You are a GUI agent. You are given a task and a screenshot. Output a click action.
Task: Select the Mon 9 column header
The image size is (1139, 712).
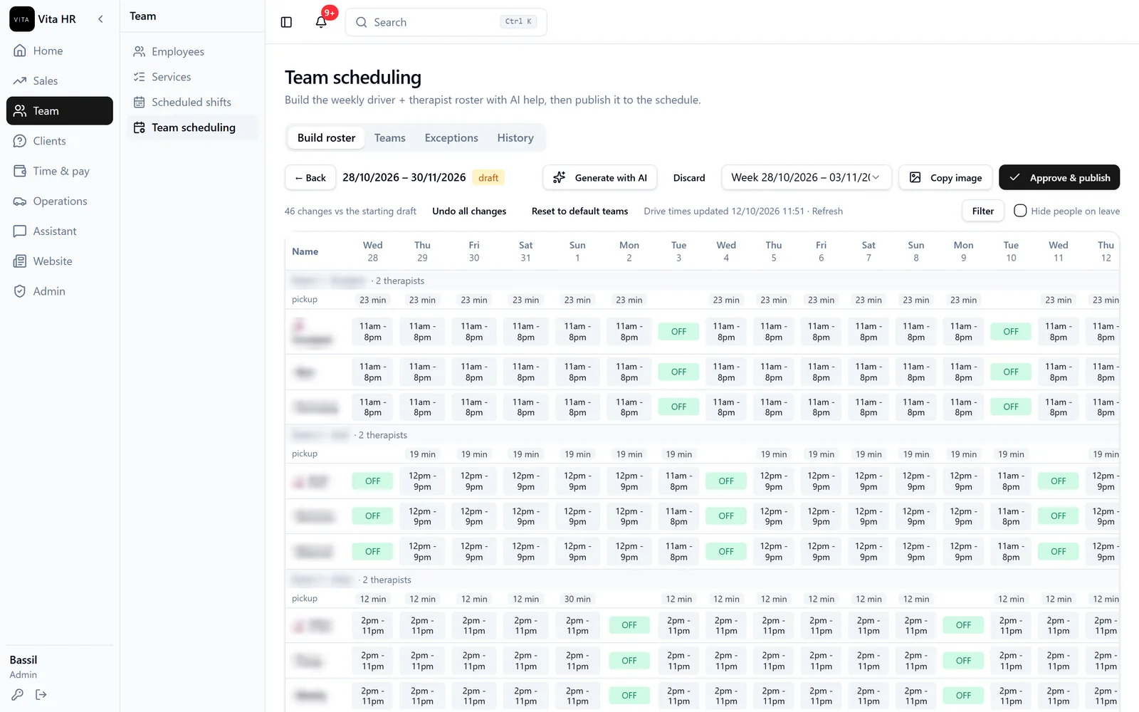(x=963, y=251)
